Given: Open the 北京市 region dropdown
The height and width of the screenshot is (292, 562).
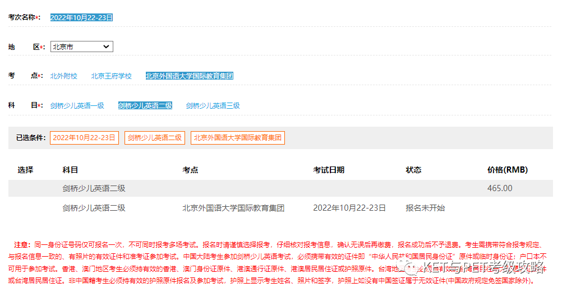Looking at the screenshot, I should 82,47.
